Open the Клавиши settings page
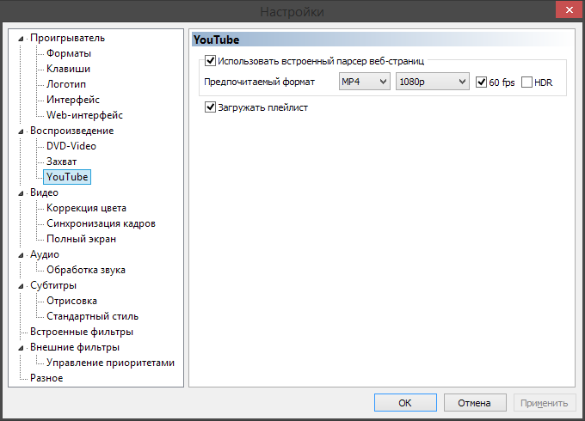Image resolution: width=585 pixels, height=421 pixels. 68,69
